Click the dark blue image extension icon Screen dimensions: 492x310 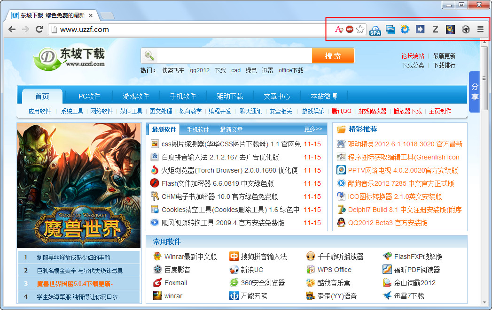pyautogui.click(x=450, y=30)
